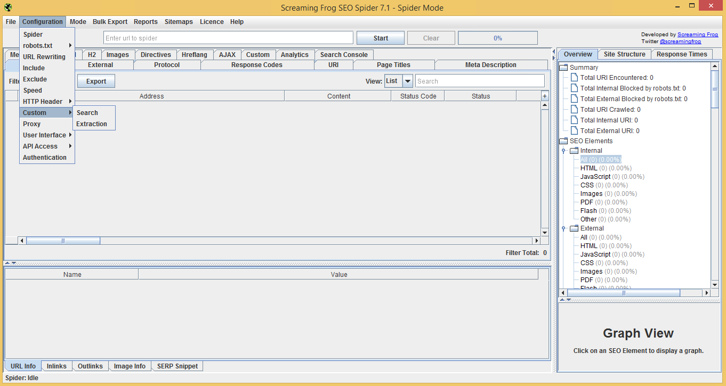Open the Include configuration item
Screen dimensions: 726x386
tap(47, 68)
